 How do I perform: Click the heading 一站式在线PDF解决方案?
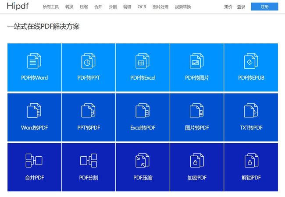tap(43, 26)
